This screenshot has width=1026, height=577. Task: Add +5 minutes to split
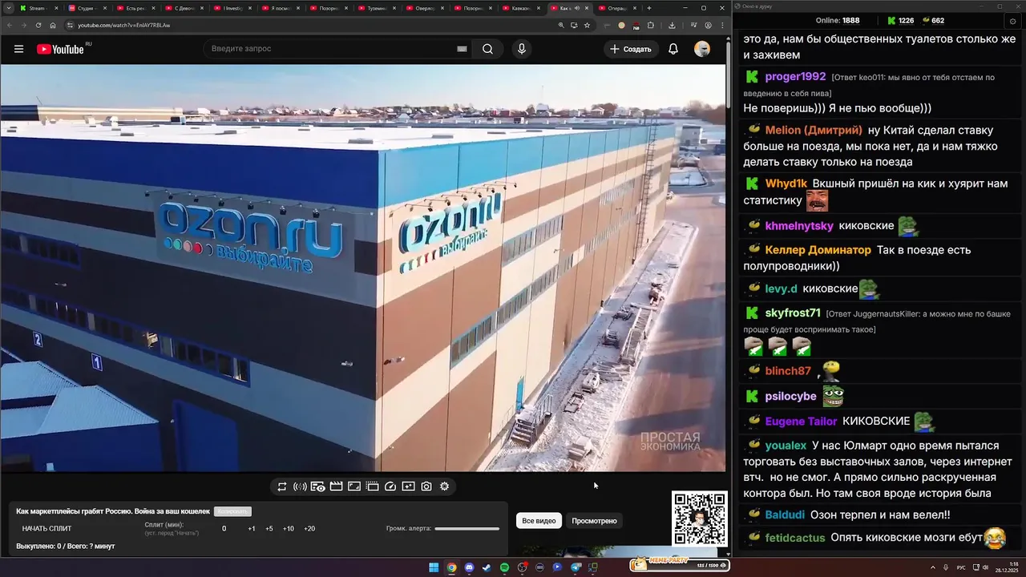click(x=269, y=529)
